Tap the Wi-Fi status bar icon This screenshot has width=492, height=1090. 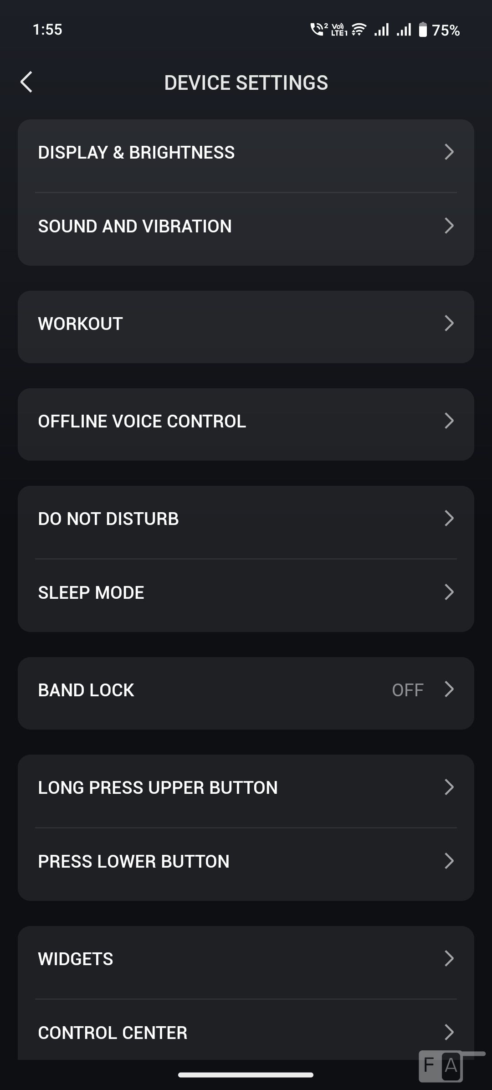pos(359,30)
